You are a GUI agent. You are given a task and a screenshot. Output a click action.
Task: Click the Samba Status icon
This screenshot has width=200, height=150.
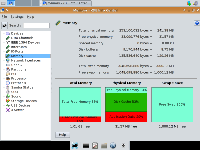8,87
